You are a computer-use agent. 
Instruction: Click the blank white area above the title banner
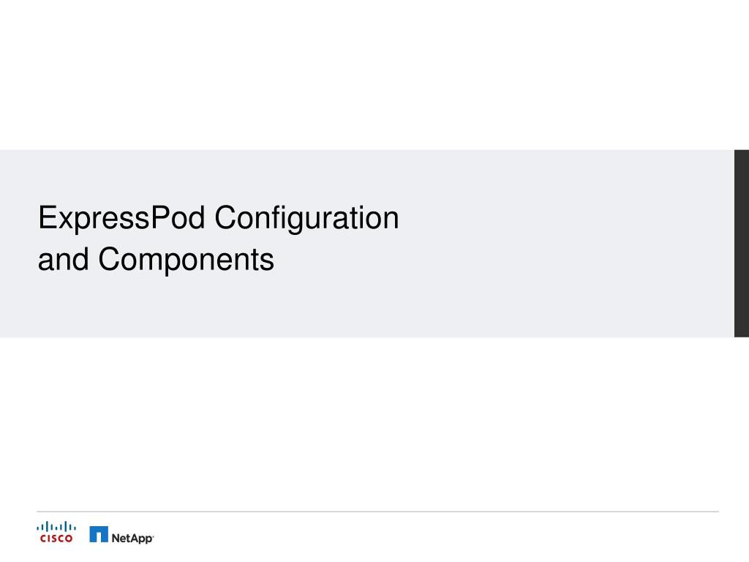click(374, 73)
